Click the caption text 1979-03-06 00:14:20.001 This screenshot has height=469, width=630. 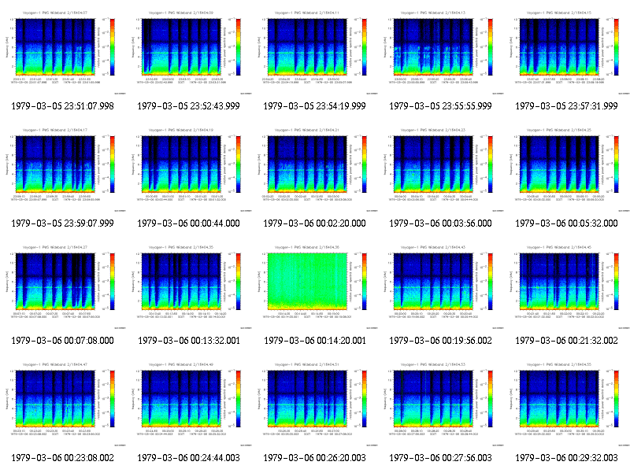(315, 341)
